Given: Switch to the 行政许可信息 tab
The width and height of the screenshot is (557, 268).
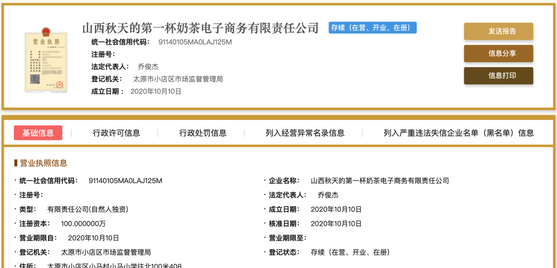Looking at the screenshot, I should tap(116, 133).
